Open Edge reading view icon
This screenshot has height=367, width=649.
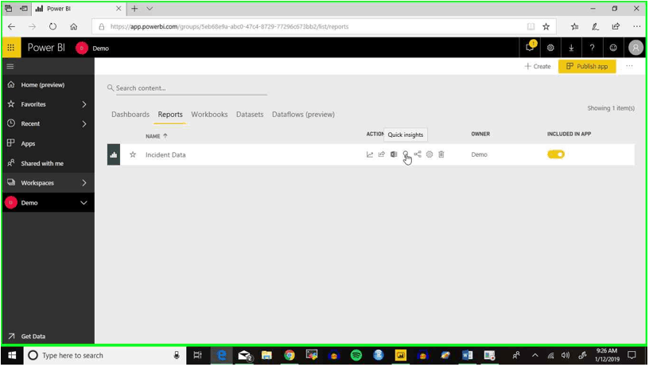coord(530,26)
